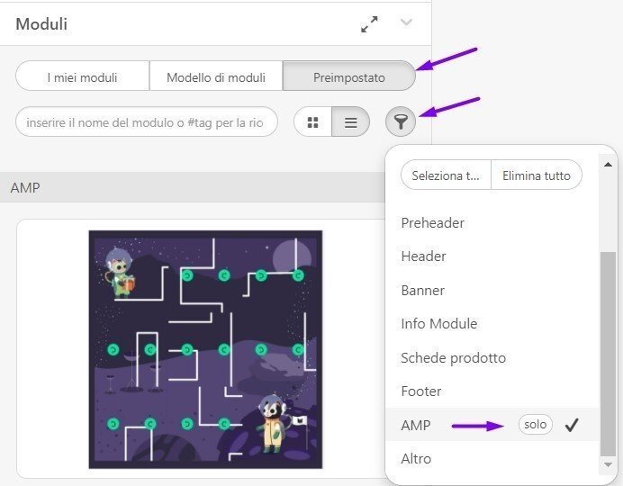The height and width of the screenshot is (486, 623).
Task: Toggle the Info Module filter option
Action: pyautogui.click(x=439, y=324)
